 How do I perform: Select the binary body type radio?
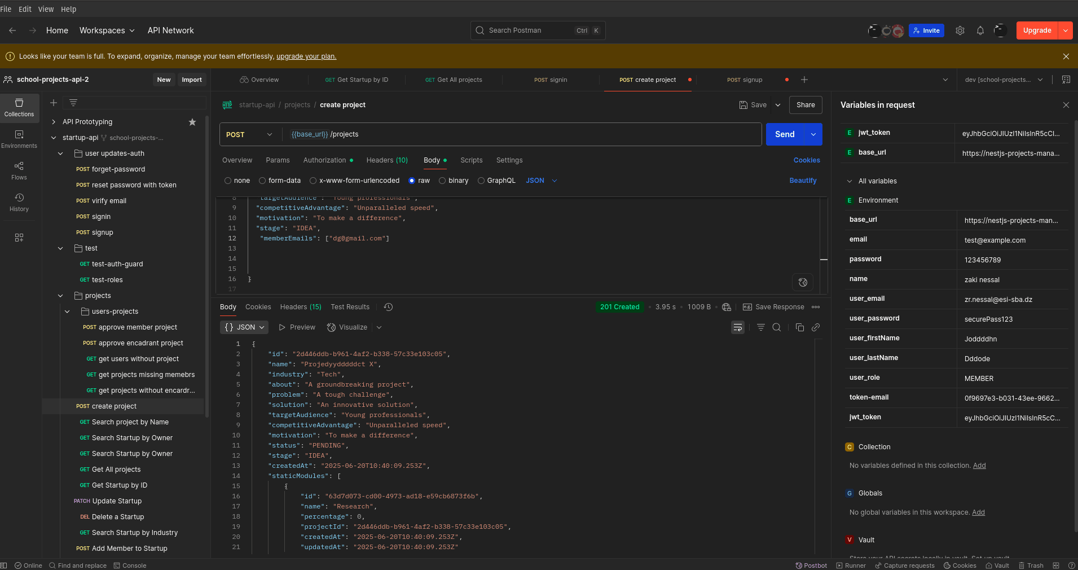tap(442, 181)
